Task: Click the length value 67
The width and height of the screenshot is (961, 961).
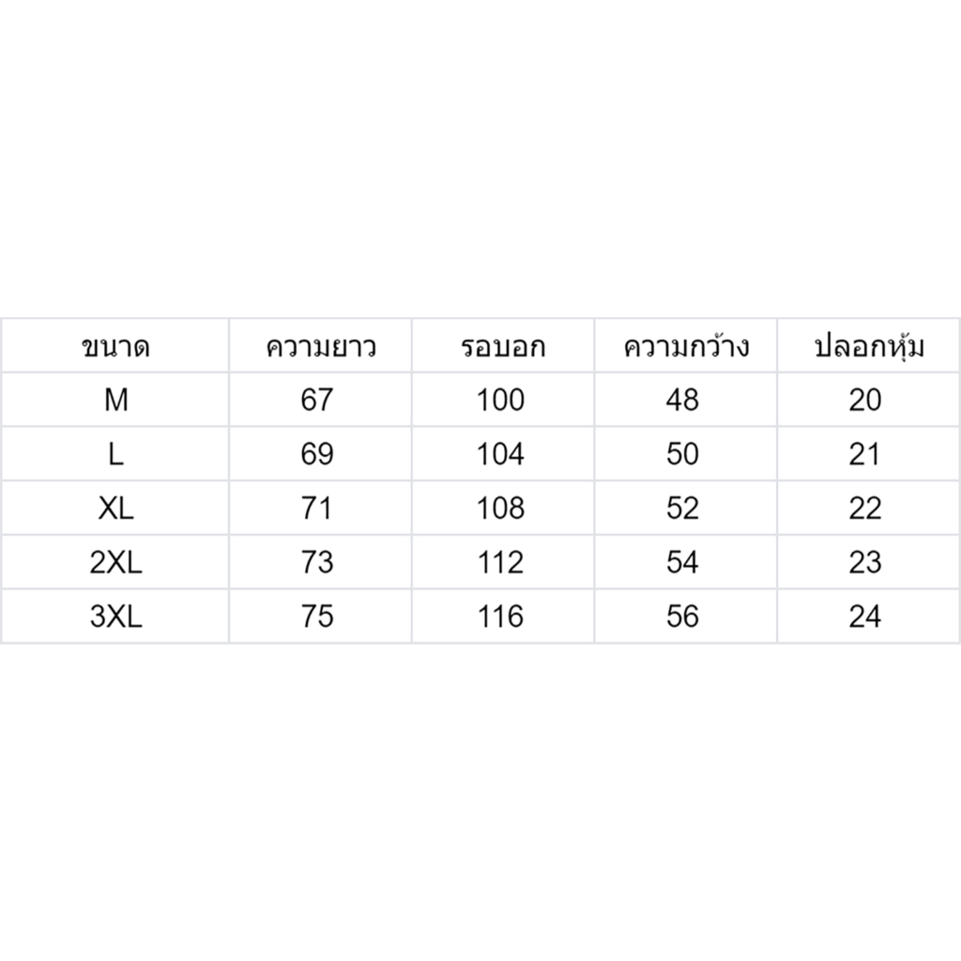Action: coord(317,401)
